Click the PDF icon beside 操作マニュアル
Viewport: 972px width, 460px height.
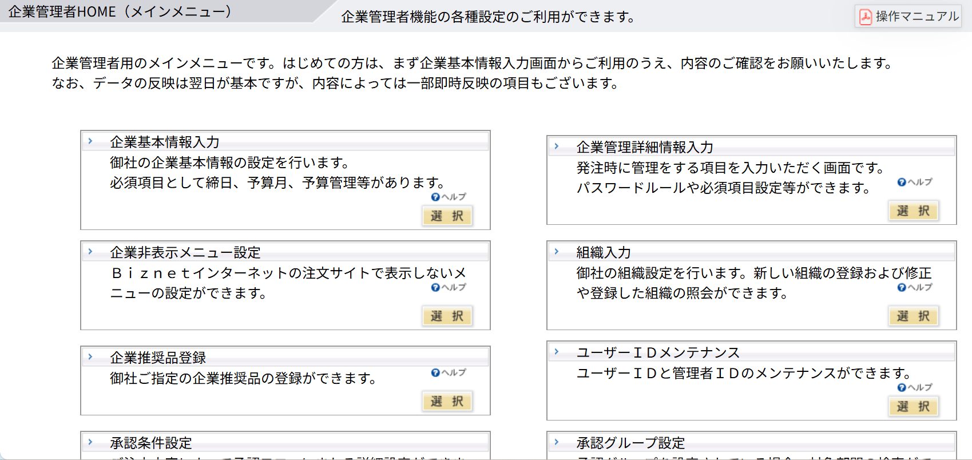(x=866, y=17)
